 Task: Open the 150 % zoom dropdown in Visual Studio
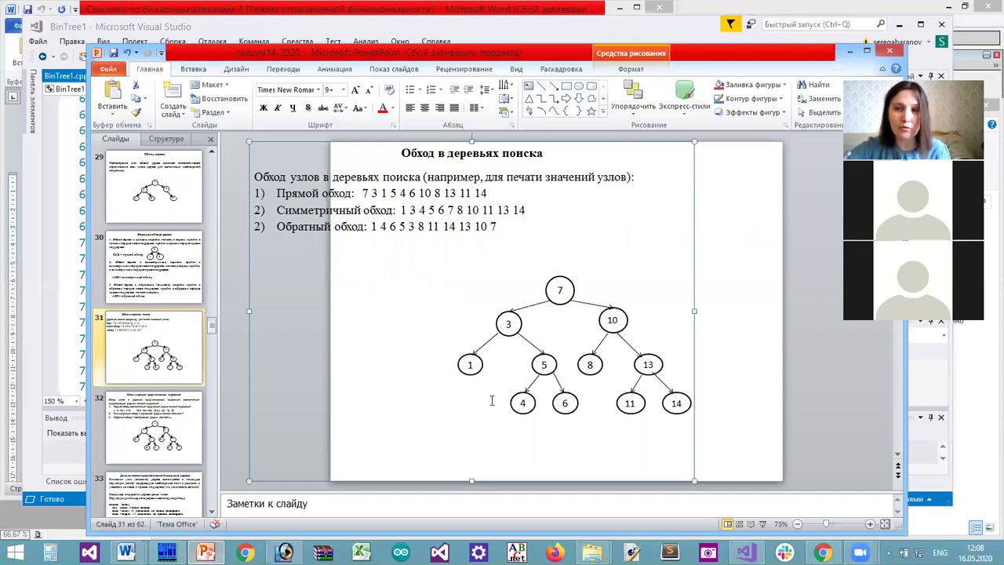(76, 401)
